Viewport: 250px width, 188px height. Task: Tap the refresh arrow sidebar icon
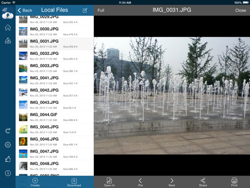pyautogui.click(x=8, y=131)
